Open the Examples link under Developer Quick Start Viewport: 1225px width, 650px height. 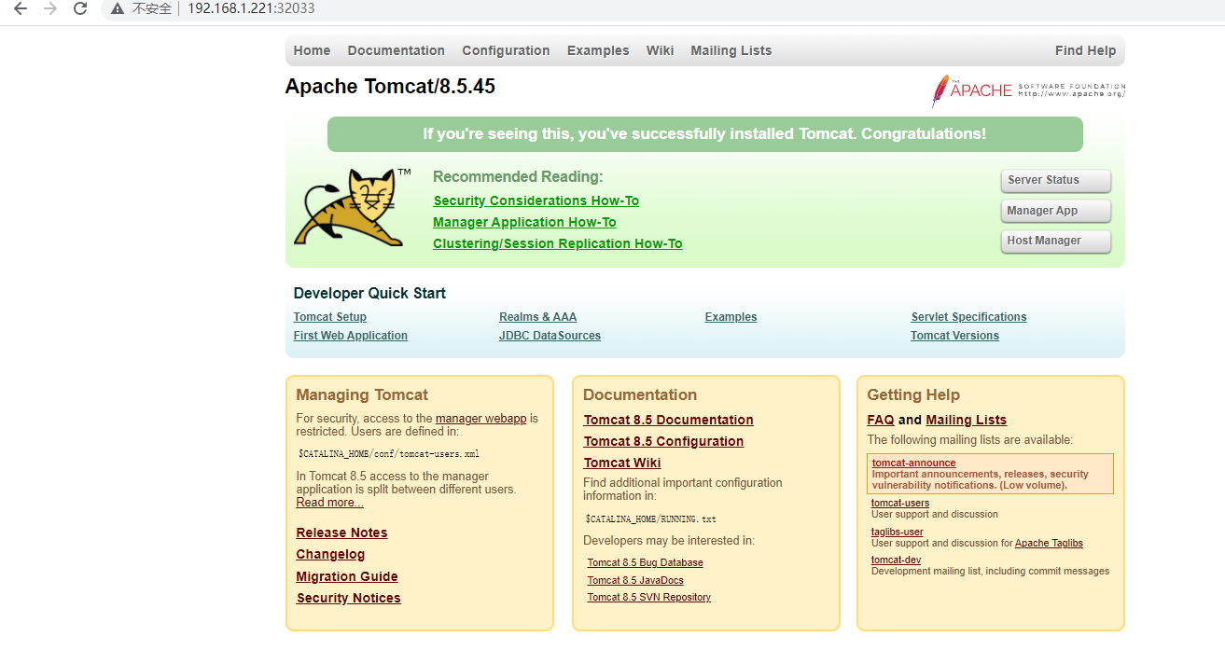(731, 317)
